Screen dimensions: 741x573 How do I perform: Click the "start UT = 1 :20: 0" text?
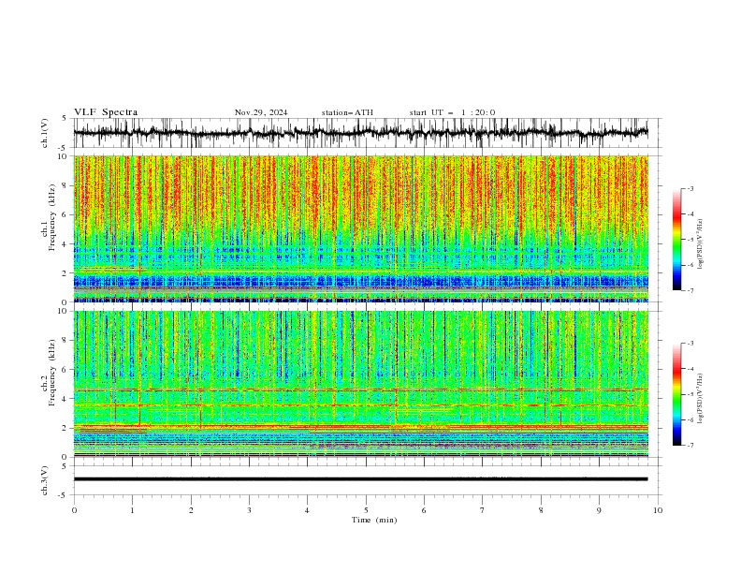coord(452,112)
